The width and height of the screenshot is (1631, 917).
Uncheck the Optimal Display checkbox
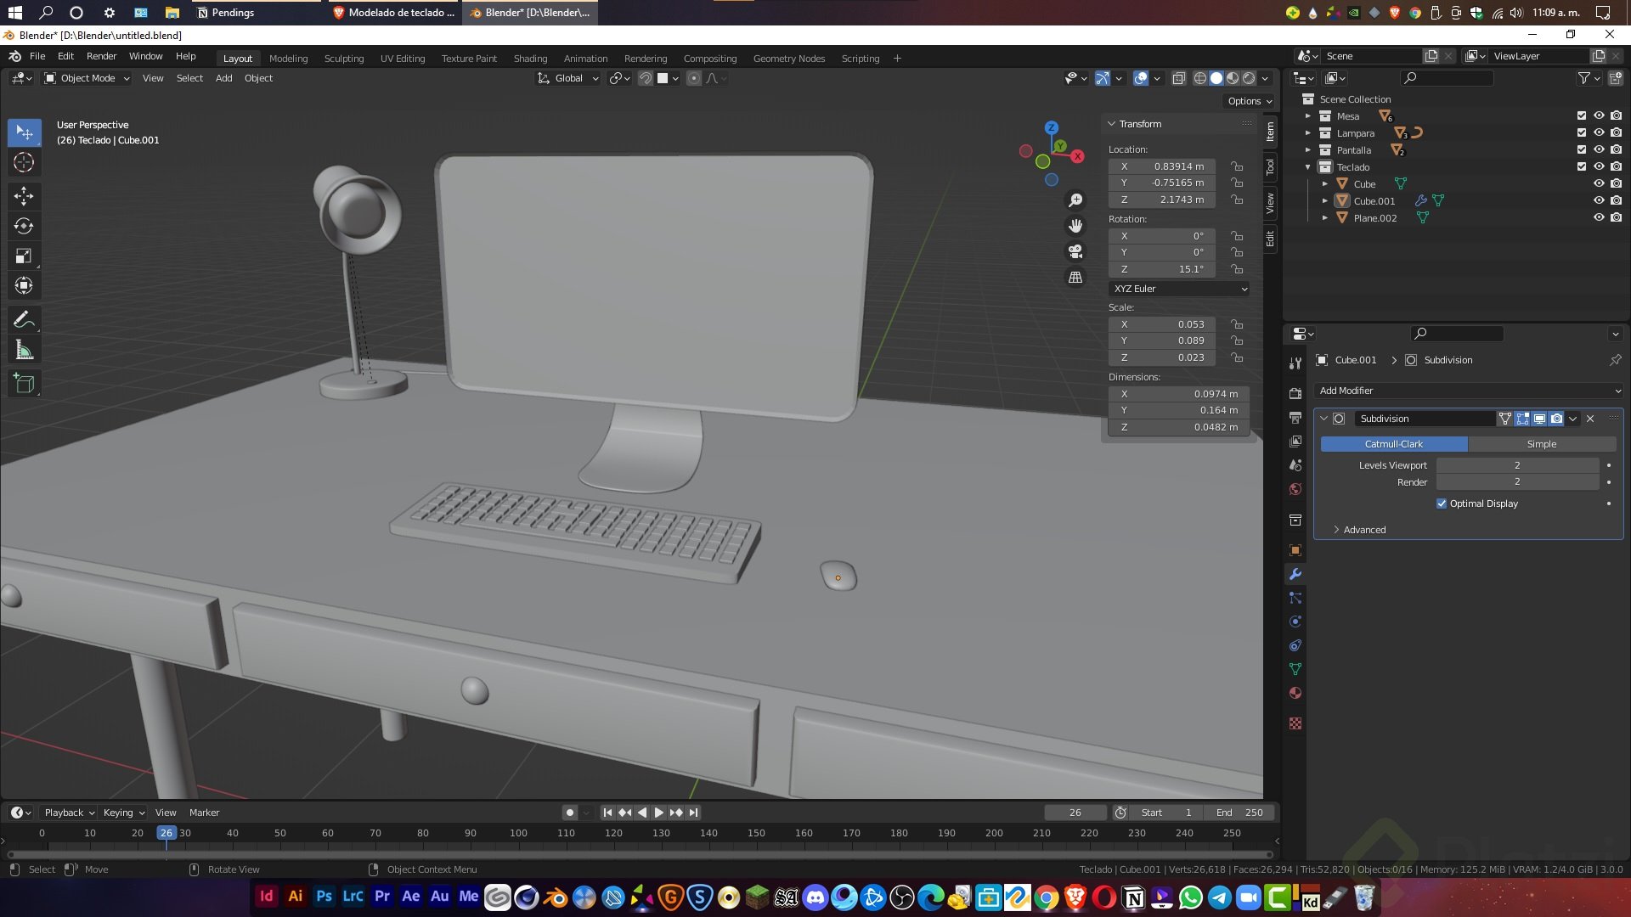pyautogui.click(x=1442, y=504)
